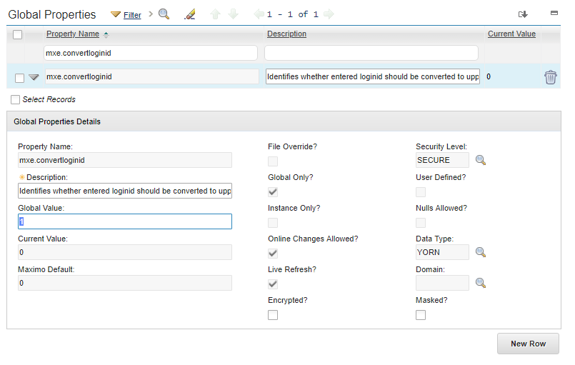575x365 pixels.
Task: Click the Filter link
Action: [132, 15]
